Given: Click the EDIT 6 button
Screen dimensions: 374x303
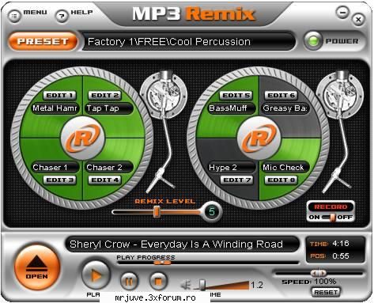Looking at the screenshot, I should [x=281, y=96].
